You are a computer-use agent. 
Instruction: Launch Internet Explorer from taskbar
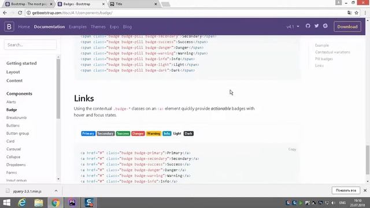[22, 203]
